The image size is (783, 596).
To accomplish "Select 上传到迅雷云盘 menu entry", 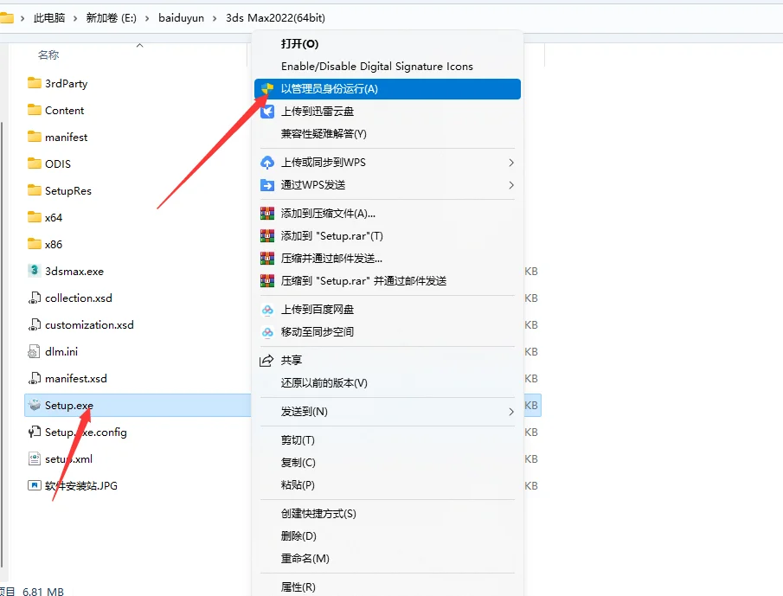I will (x=387, y=112).
